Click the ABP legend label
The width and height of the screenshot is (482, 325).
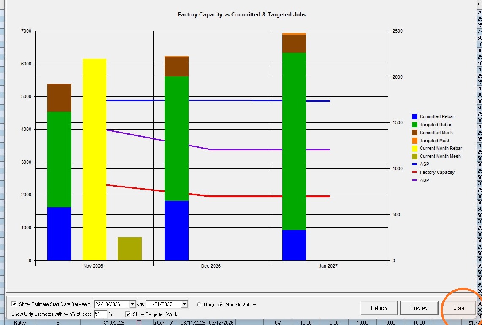(424, 180)
